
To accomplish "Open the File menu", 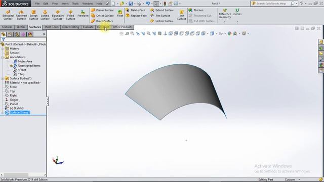I will coord(37,4).
